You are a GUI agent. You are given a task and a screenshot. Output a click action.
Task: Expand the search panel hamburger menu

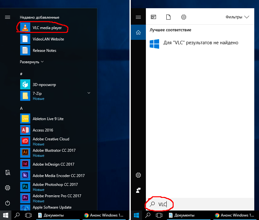(x=138, y=17)
